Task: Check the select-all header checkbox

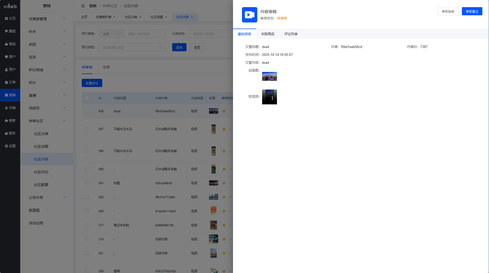Action: coord(87,98)
